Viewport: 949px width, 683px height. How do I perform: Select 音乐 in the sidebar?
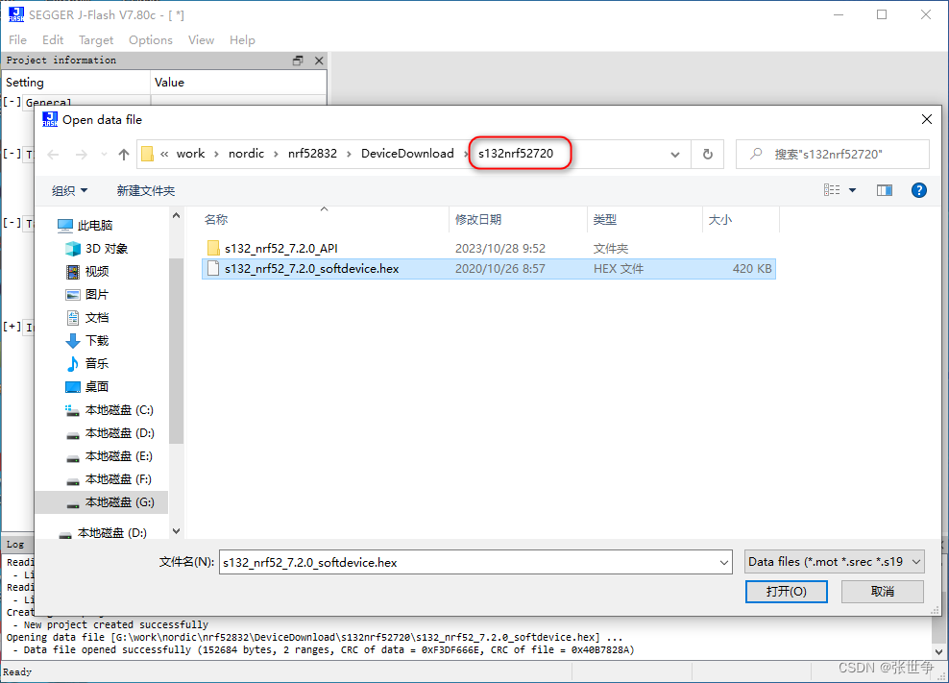[x=97, y=363]
